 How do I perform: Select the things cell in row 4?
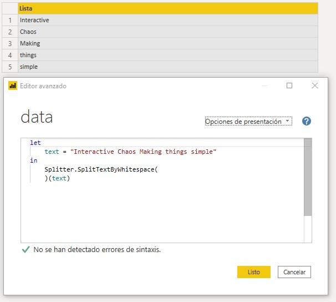[28, 55]
